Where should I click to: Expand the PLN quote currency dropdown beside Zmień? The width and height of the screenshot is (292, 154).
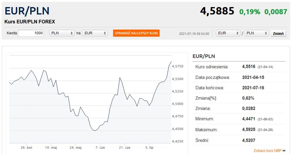pyautogui.click(x=257, y=33)
